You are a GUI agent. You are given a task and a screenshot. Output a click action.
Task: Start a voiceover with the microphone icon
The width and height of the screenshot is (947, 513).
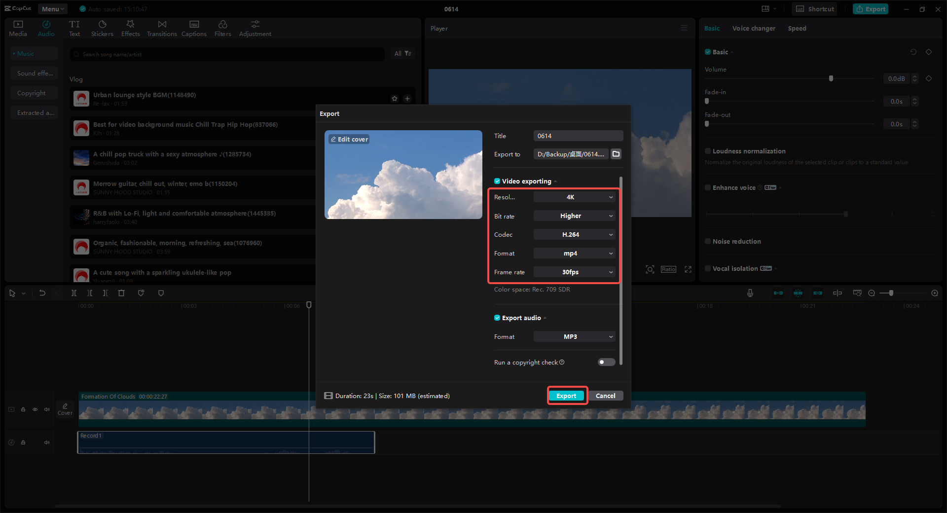(750, 293)
